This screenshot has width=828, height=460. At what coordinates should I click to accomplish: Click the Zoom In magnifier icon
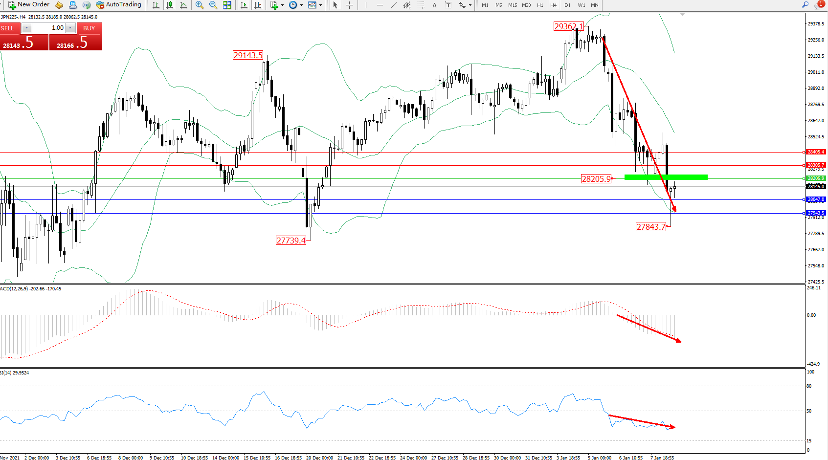[x=199, y=5]
